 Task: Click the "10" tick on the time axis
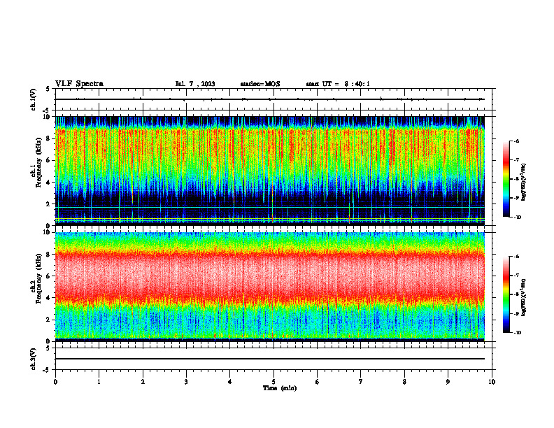point(492,382)
